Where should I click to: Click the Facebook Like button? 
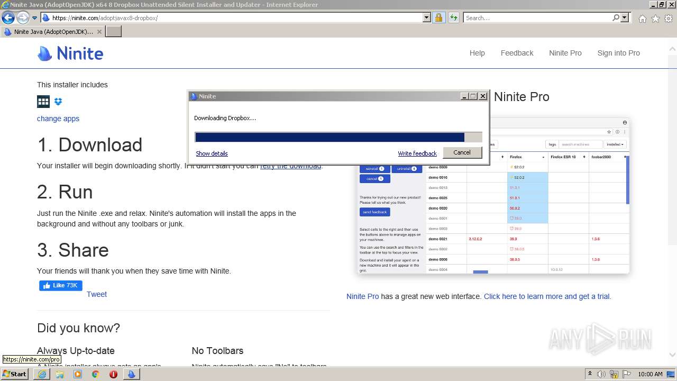coord(61,286)
